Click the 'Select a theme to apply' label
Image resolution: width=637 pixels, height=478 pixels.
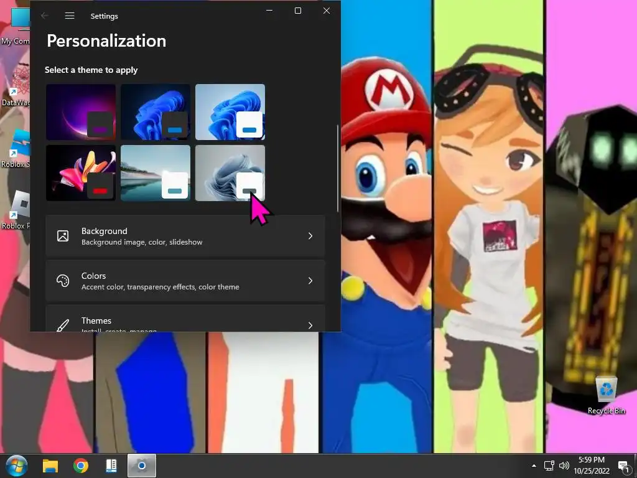coord(91,70)
